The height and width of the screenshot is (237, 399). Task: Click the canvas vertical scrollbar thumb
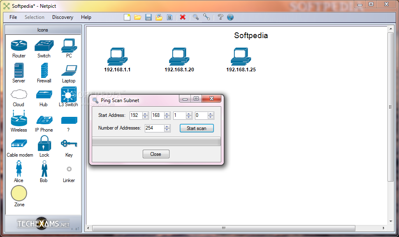391,107
